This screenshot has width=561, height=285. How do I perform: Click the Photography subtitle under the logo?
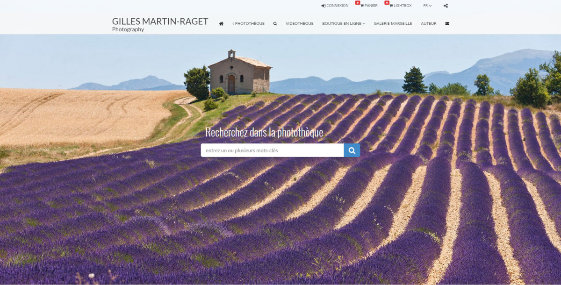(x=128, y=29)
